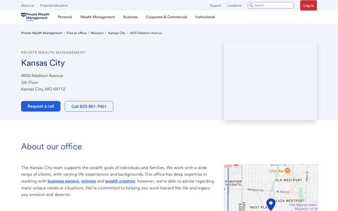This screenshot has width=338, height=211.
Task: Open the Institutional menu
Action: (x=205, y=17)
